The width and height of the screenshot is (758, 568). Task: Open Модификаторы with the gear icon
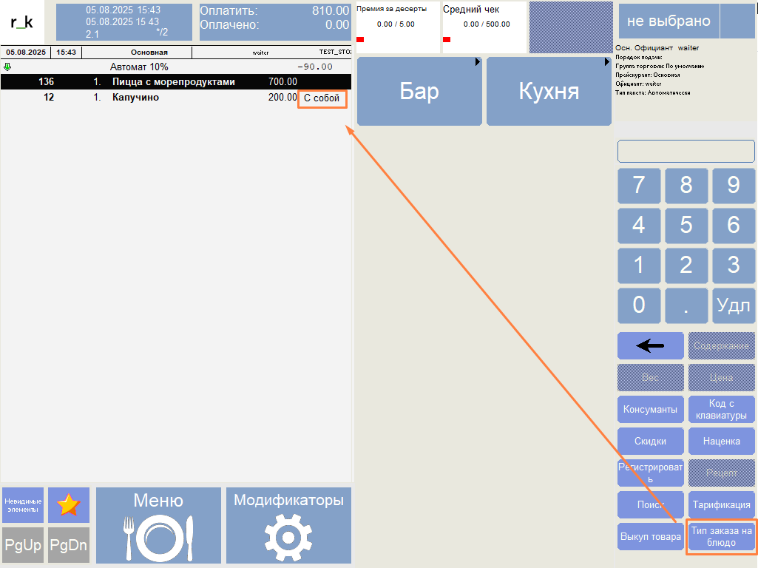tap(288, 525)
